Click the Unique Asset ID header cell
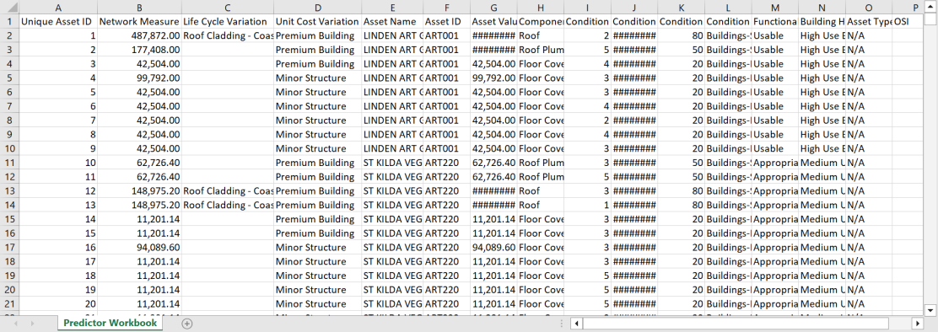This screenshot has width=938, height=332. pyautogui.click(x=58, y=21)
